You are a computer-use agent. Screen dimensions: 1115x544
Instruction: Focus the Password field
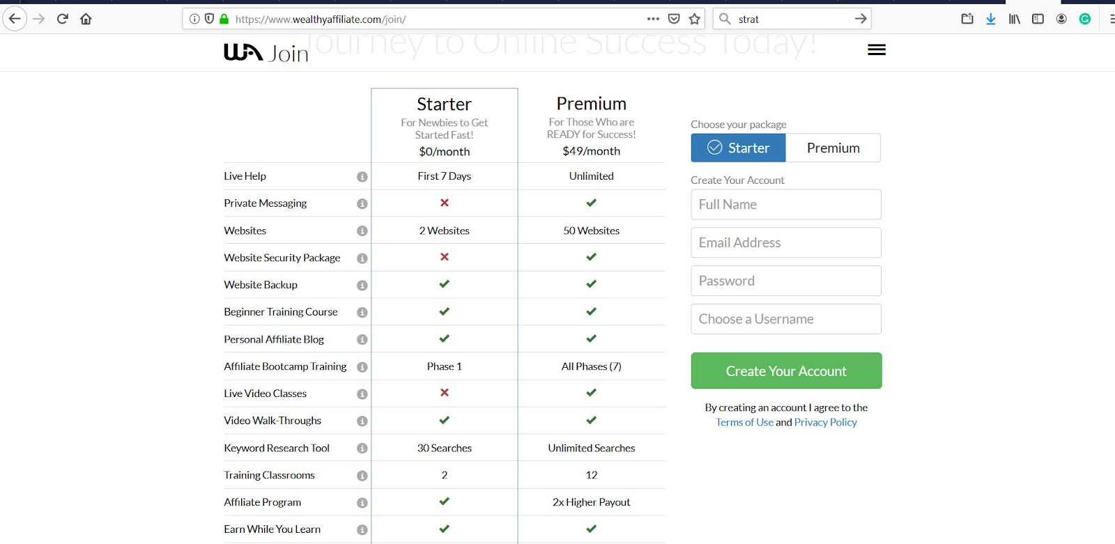coord(786,281)
